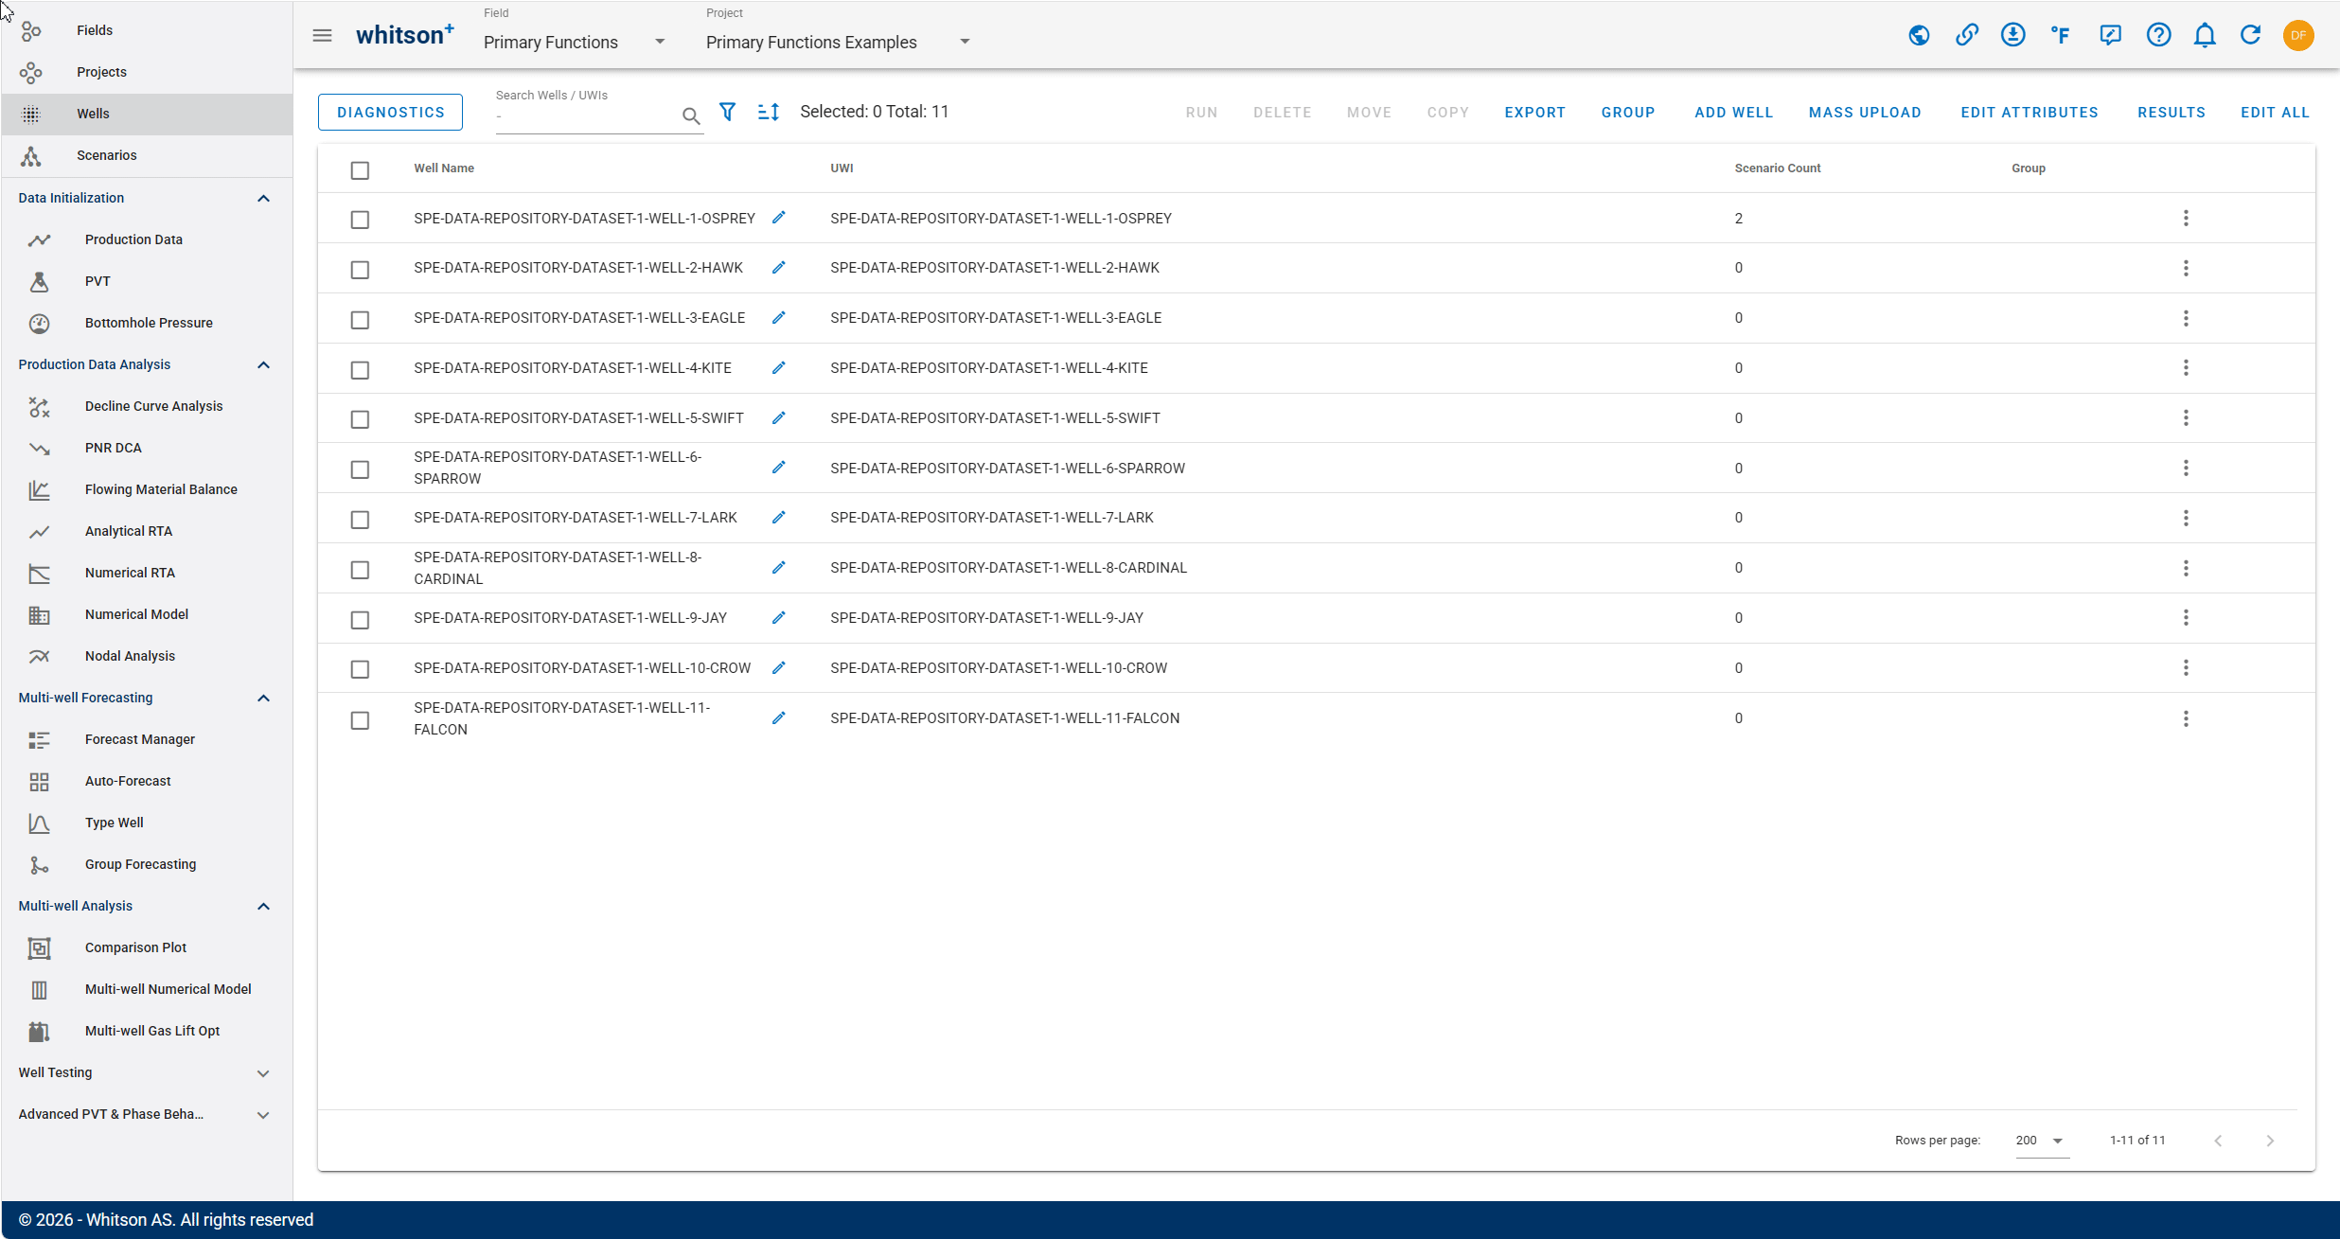Click the link chain icon in header

point(1966,35)
